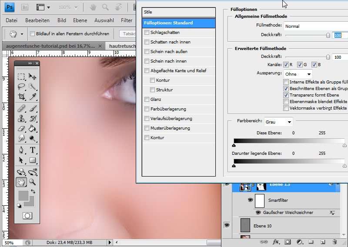Select the Eraser tool
This screenshot has width=348, height=247.
pyautogui.click(x=21, y=128)
